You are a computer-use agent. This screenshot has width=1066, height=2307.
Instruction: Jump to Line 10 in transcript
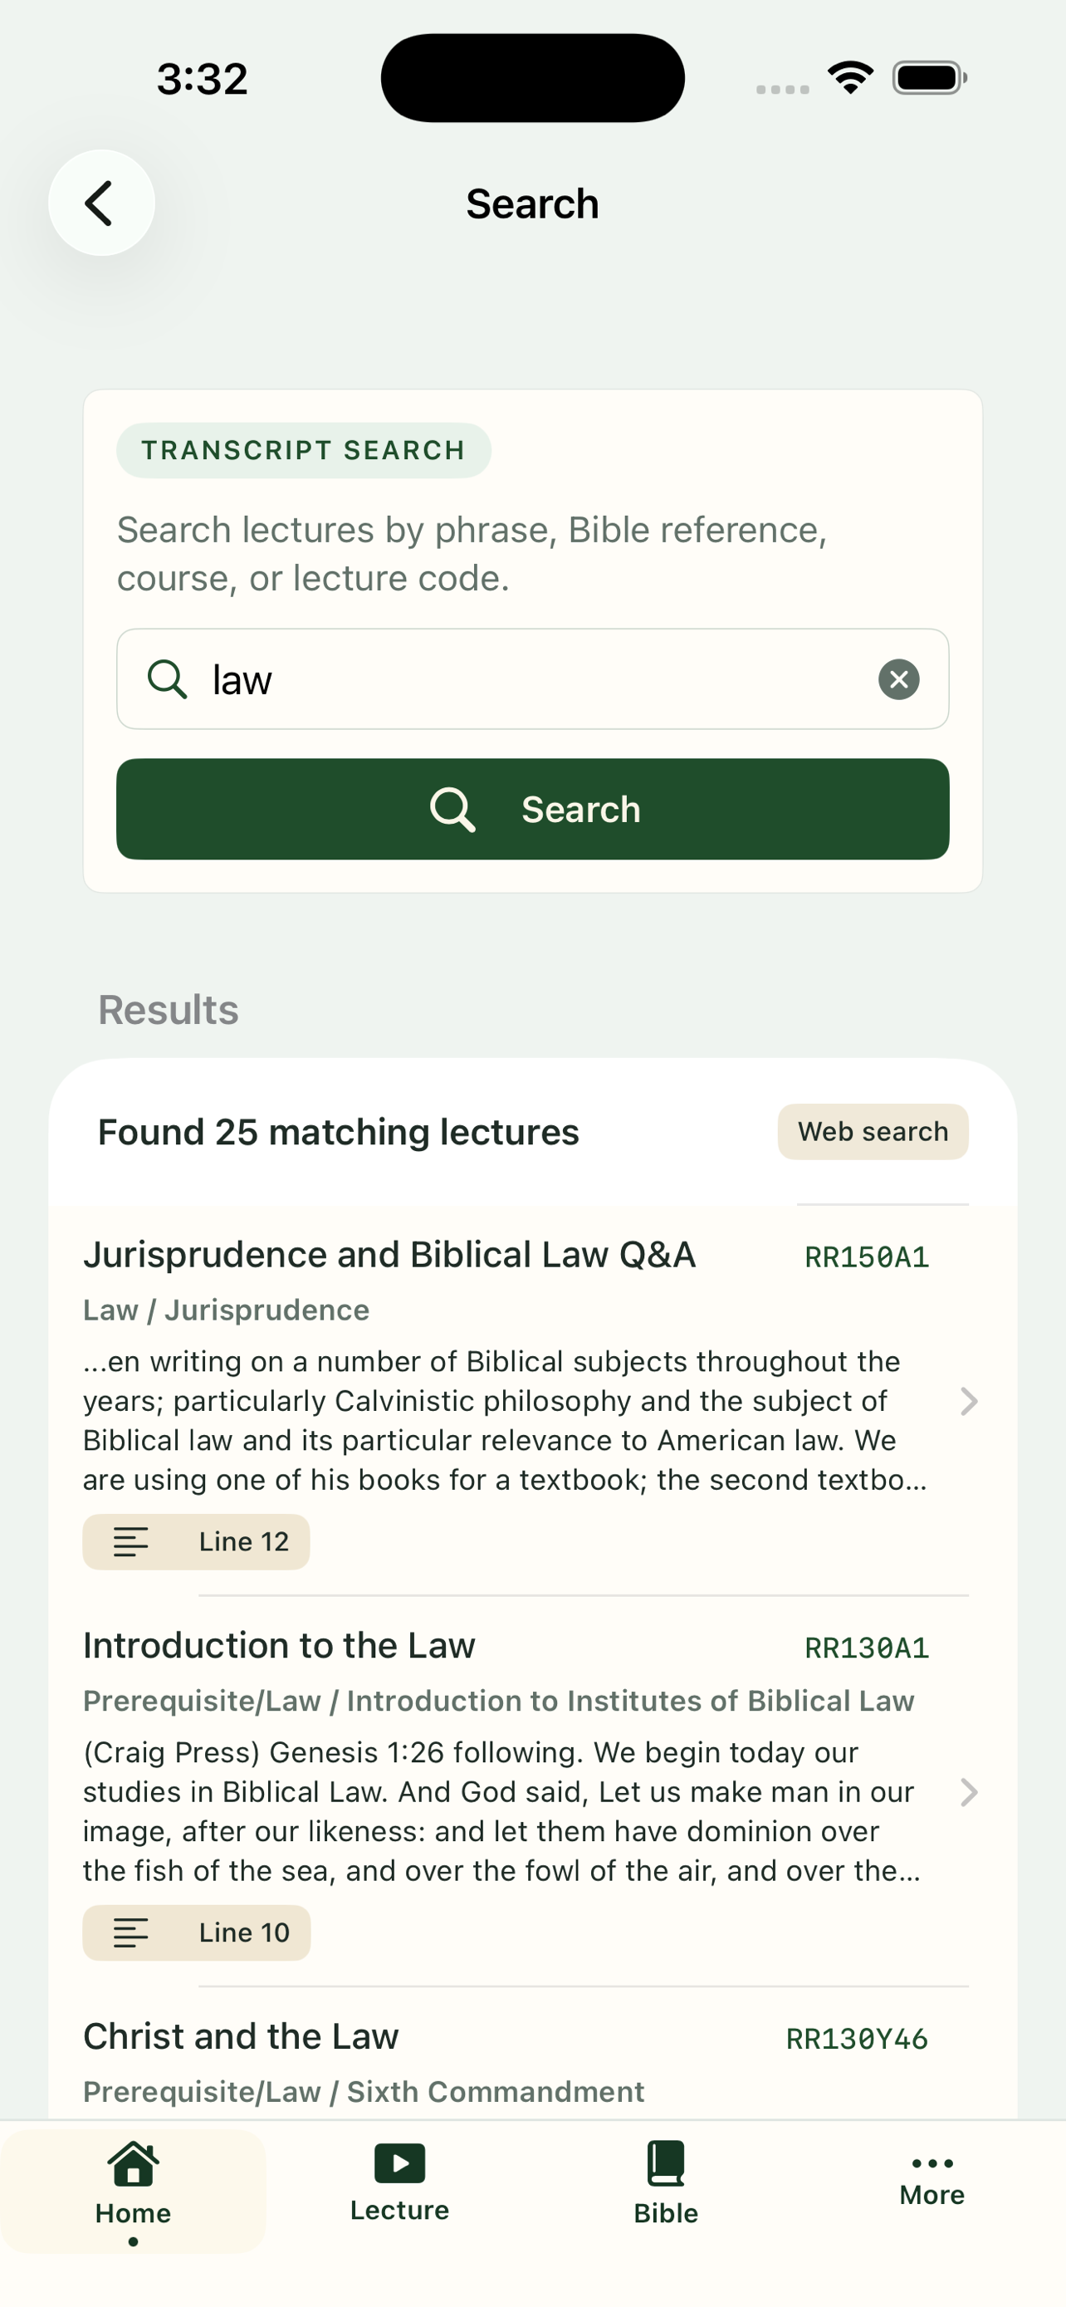[x=197, y=1932]
